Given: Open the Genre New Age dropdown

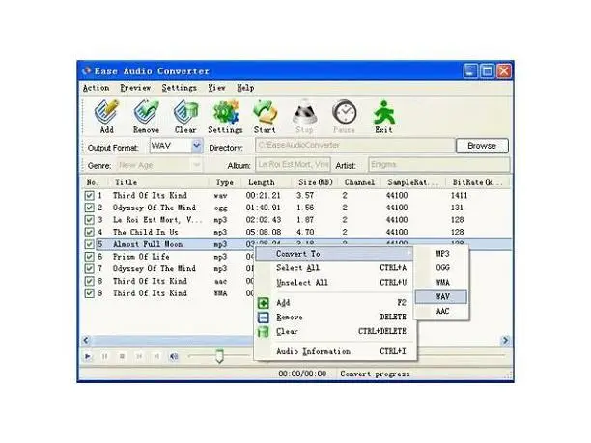Looking at the screenshot, I should 196,165.
